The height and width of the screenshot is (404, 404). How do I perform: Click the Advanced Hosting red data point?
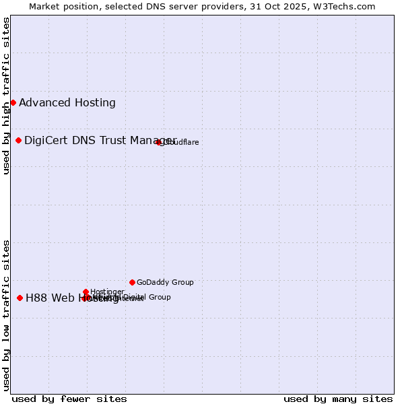coord(13,103)
